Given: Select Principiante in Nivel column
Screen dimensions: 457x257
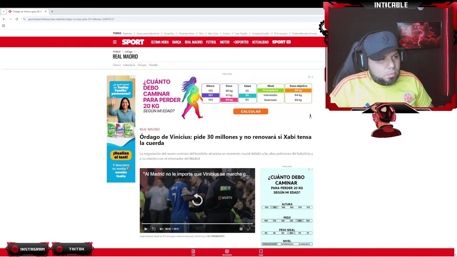Looking at the screenshot, I should click(x=270, y=90).
